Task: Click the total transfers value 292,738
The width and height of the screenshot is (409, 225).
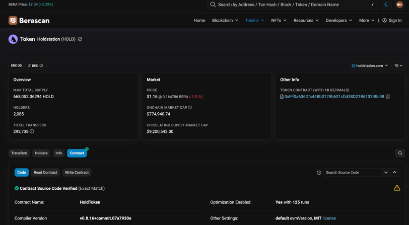Action: tap(21, 131)
